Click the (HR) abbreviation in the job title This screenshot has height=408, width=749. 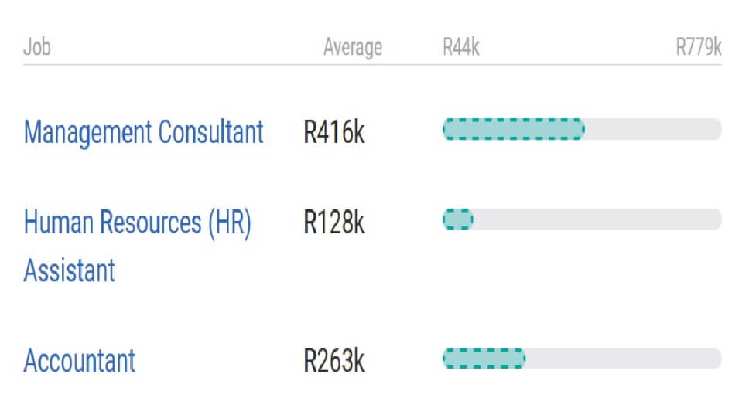click(x=230, y=223)
